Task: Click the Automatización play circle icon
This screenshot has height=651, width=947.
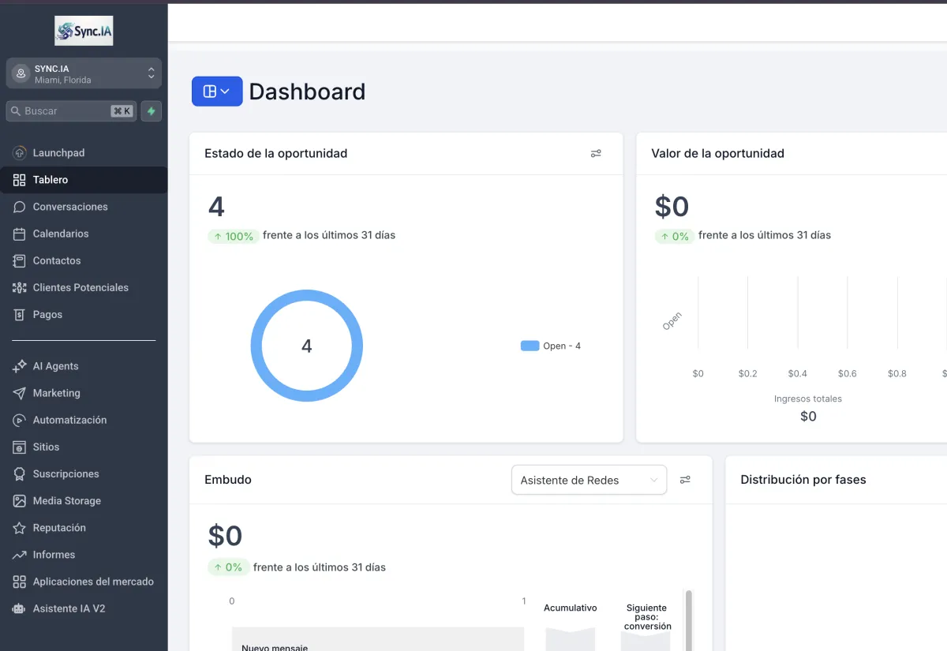Action: coord(20,420)
